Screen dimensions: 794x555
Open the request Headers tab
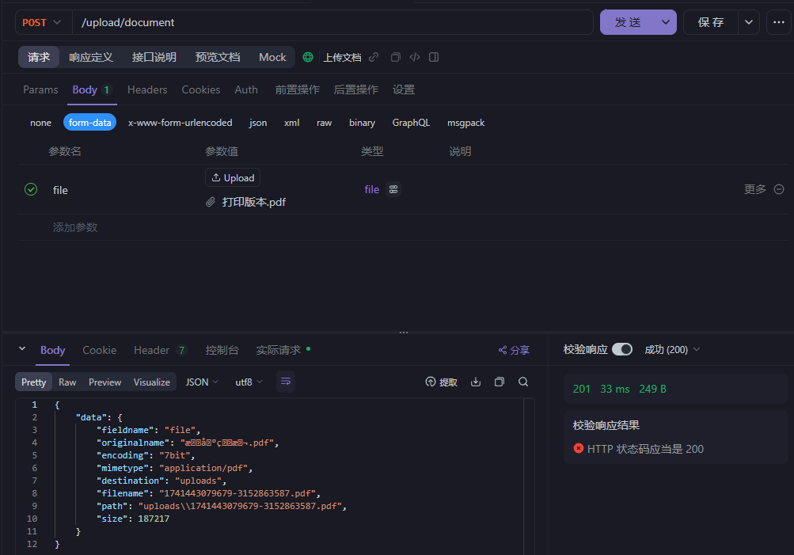(x=147, y=89)
